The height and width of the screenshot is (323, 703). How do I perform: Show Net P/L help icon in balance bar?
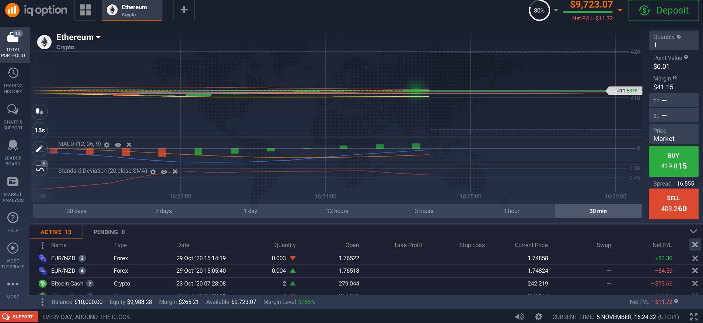(676, 301)
